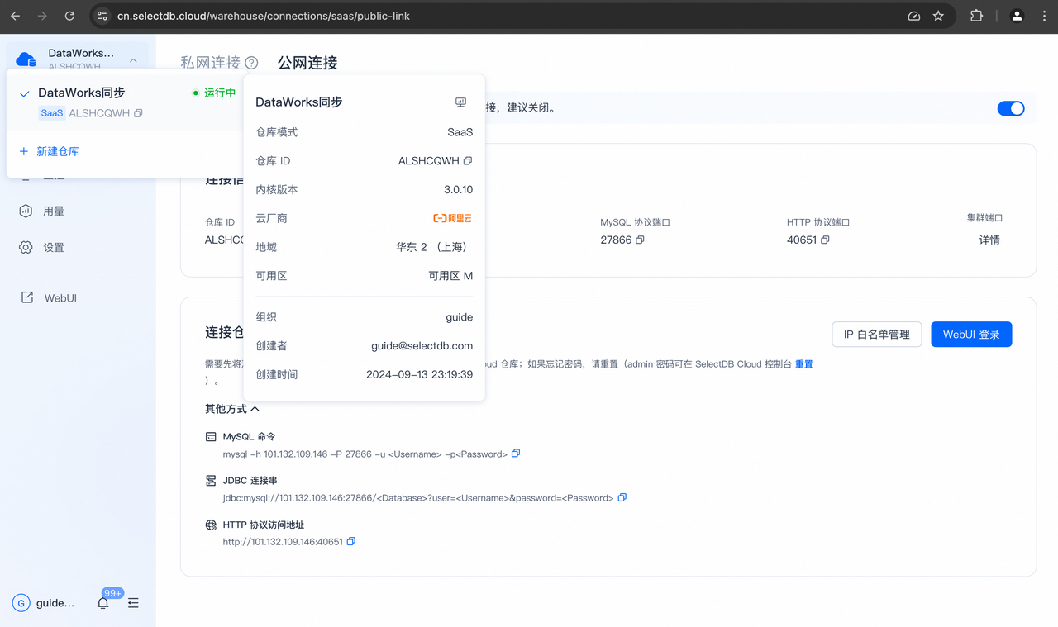Click the browser back arrow

[16, 16]
